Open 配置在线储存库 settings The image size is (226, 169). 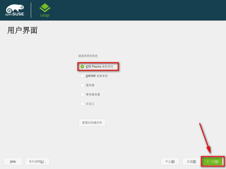point(92,123)
